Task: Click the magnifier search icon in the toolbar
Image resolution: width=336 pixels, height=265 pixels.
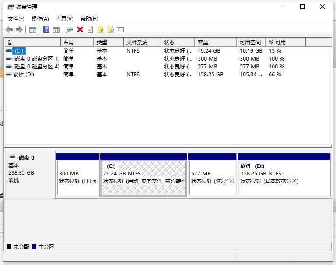Action: tap(111, 29)
